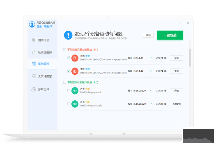This screenshot has height=143, width=214.
Task: Click the 系统盘瘦身 rocket icon
Action: (x=34, y=52)
